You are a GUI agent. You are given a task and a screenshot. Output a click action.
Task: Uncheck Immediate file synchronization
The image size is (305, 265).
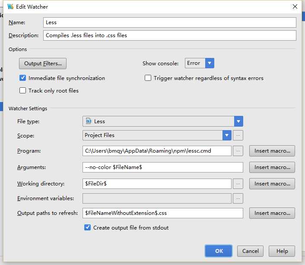click(22, 78)
